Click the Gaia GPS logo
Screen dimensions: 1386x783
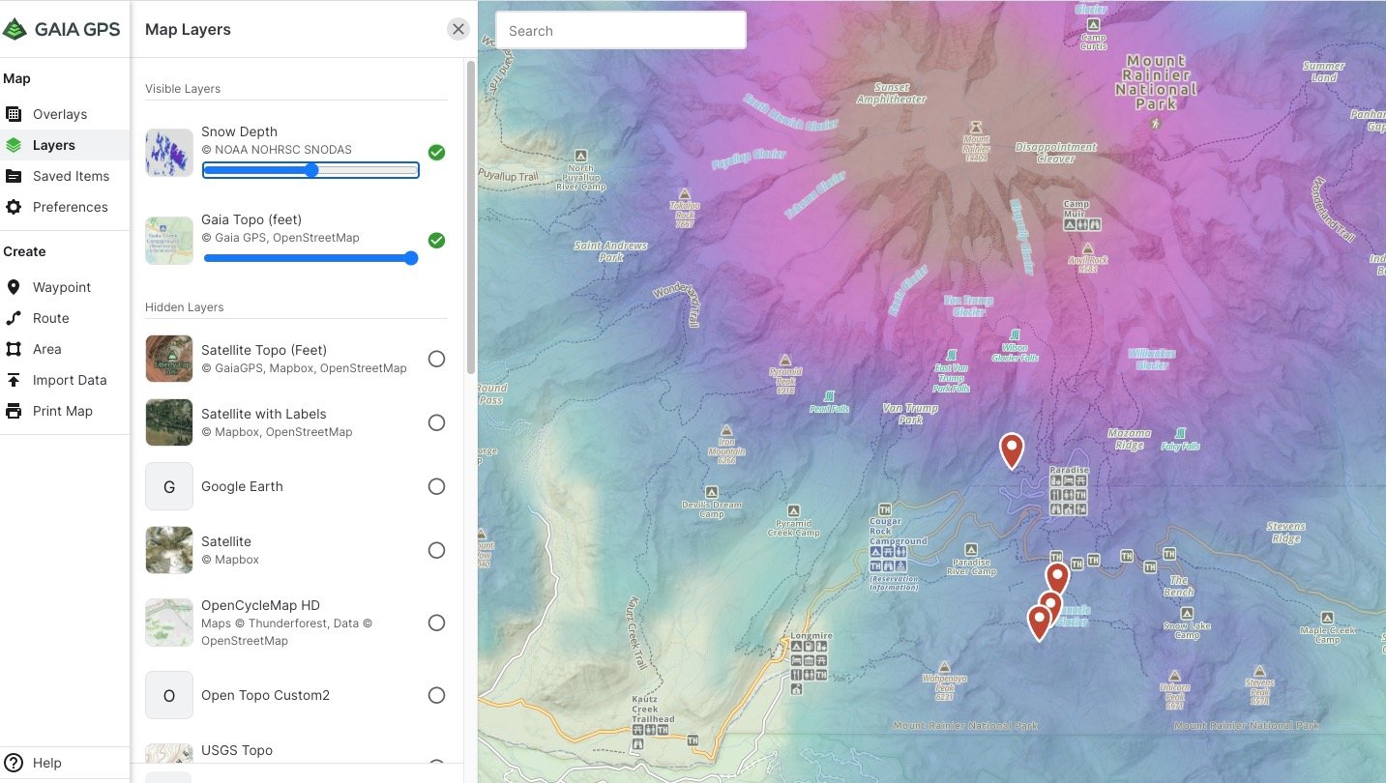(61, 29)
